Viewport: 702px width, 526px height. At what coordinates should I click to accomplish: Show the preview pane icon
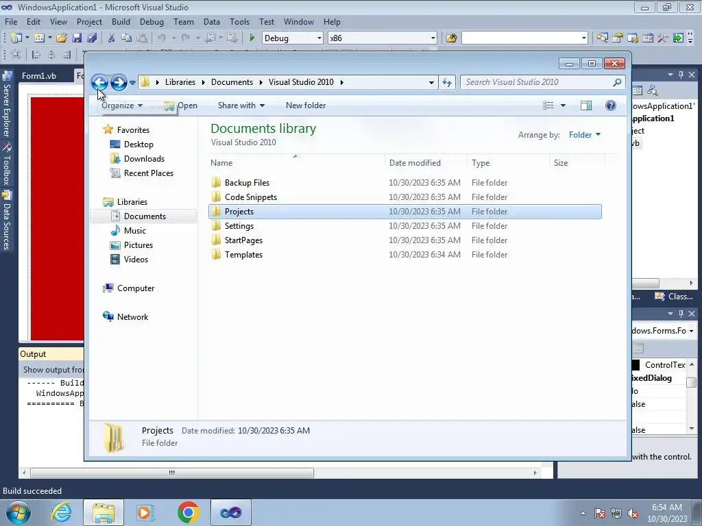586,105
